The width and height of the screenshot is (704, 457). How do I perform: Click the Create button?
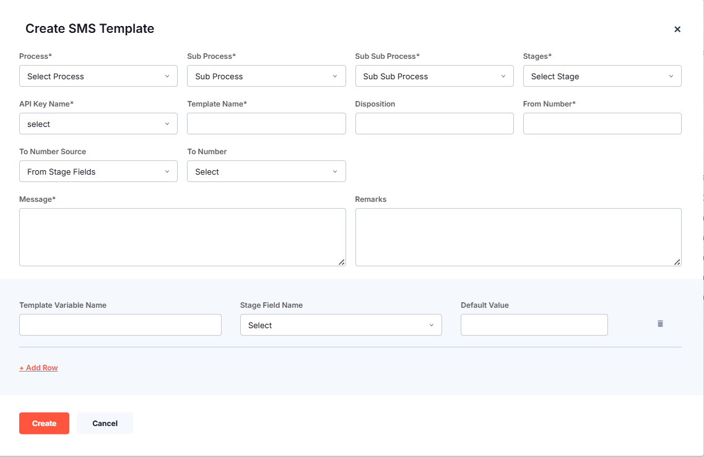(44, 423)
